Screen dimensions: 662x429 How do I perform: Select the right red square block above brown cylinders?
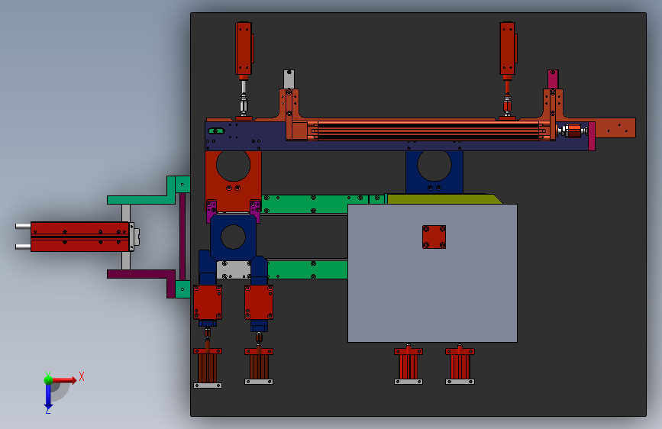[259, 302]
